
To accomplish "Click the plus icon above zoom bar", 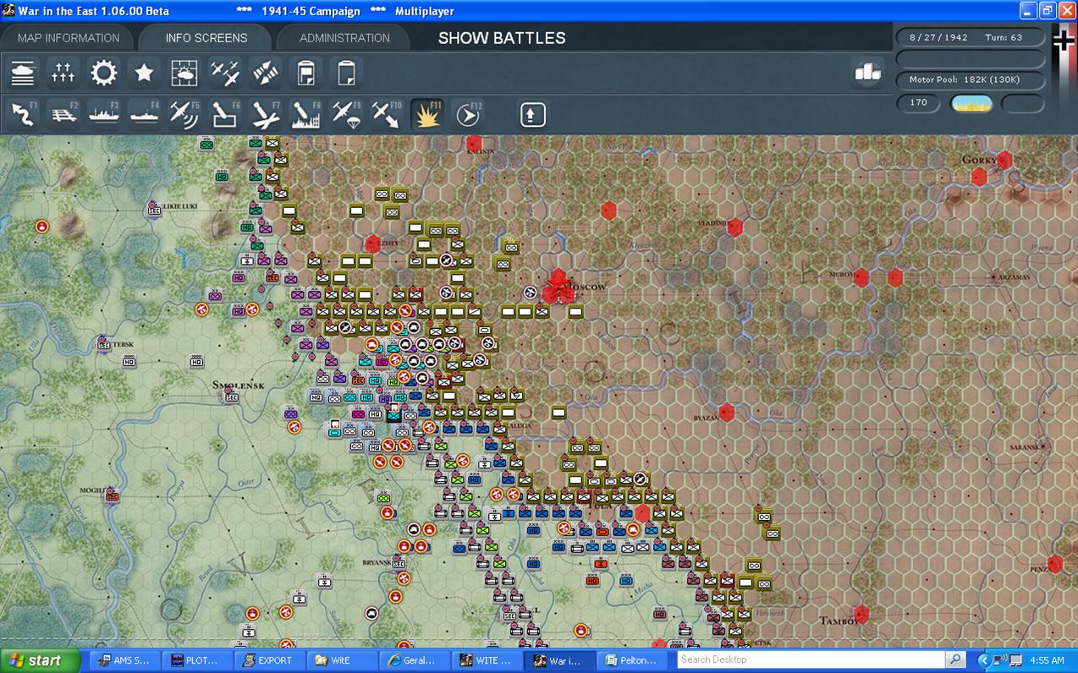I will [x=1063, y=39].
